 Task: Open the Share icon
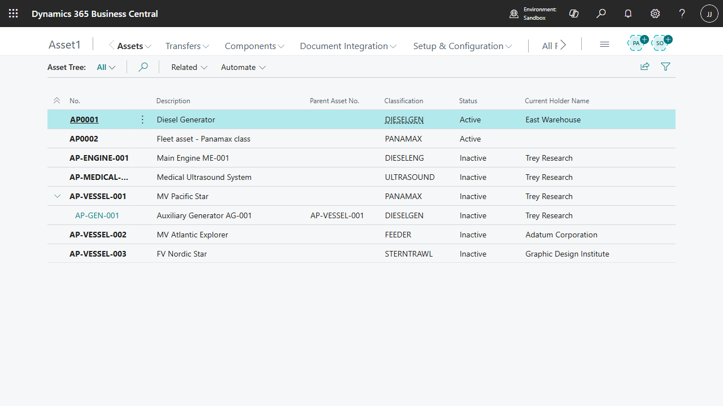pos(645,67)
